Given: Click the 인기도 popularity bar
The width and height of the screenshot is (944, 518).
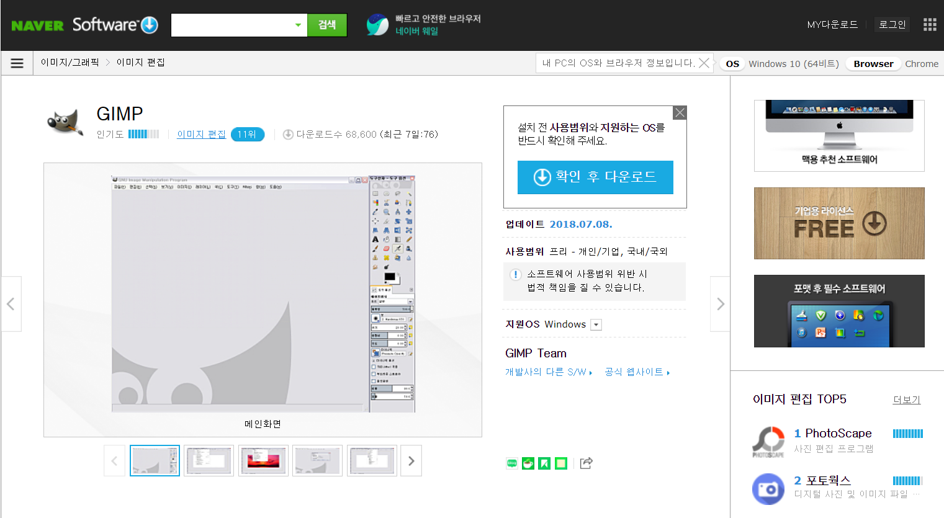Looking at the screenshot, I should point(143,134).
